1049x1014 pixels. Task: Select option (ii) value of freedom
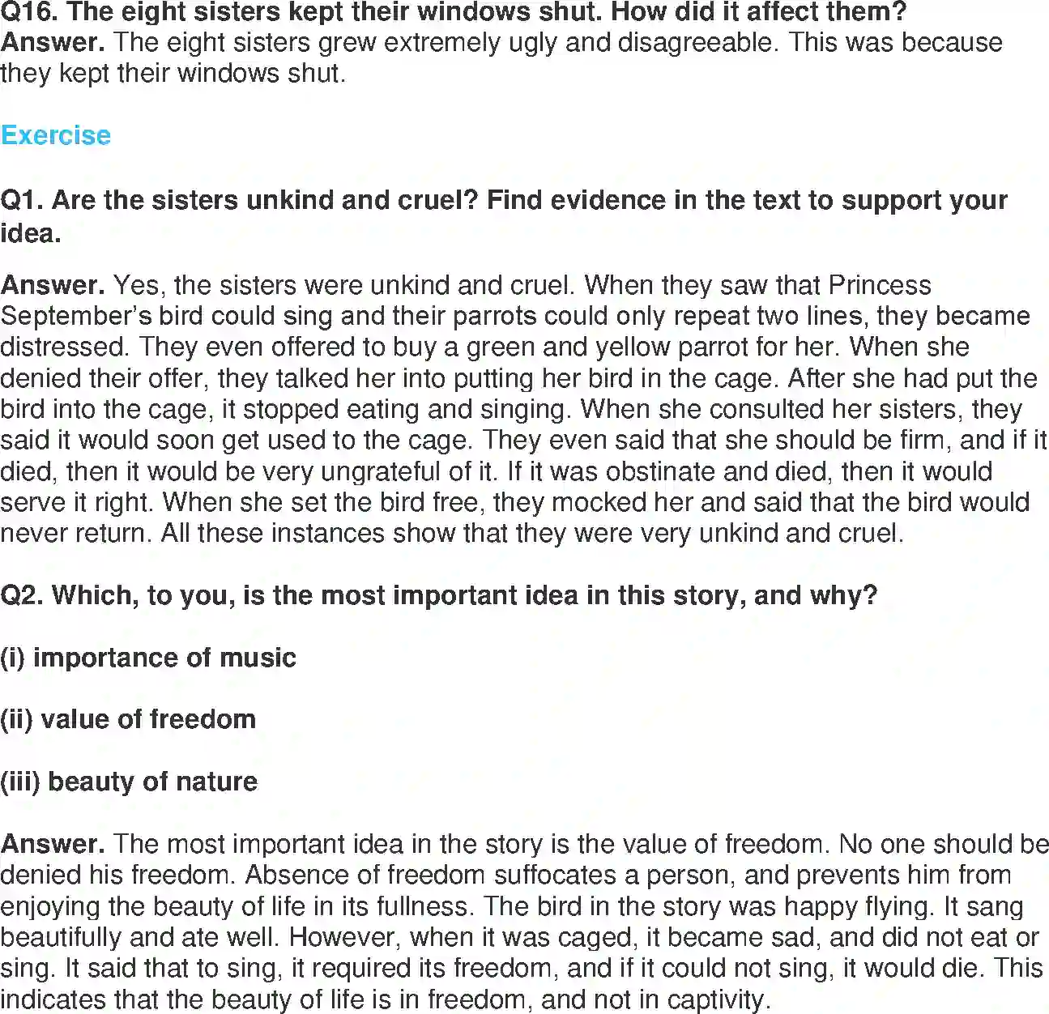(x=128, y=719)
